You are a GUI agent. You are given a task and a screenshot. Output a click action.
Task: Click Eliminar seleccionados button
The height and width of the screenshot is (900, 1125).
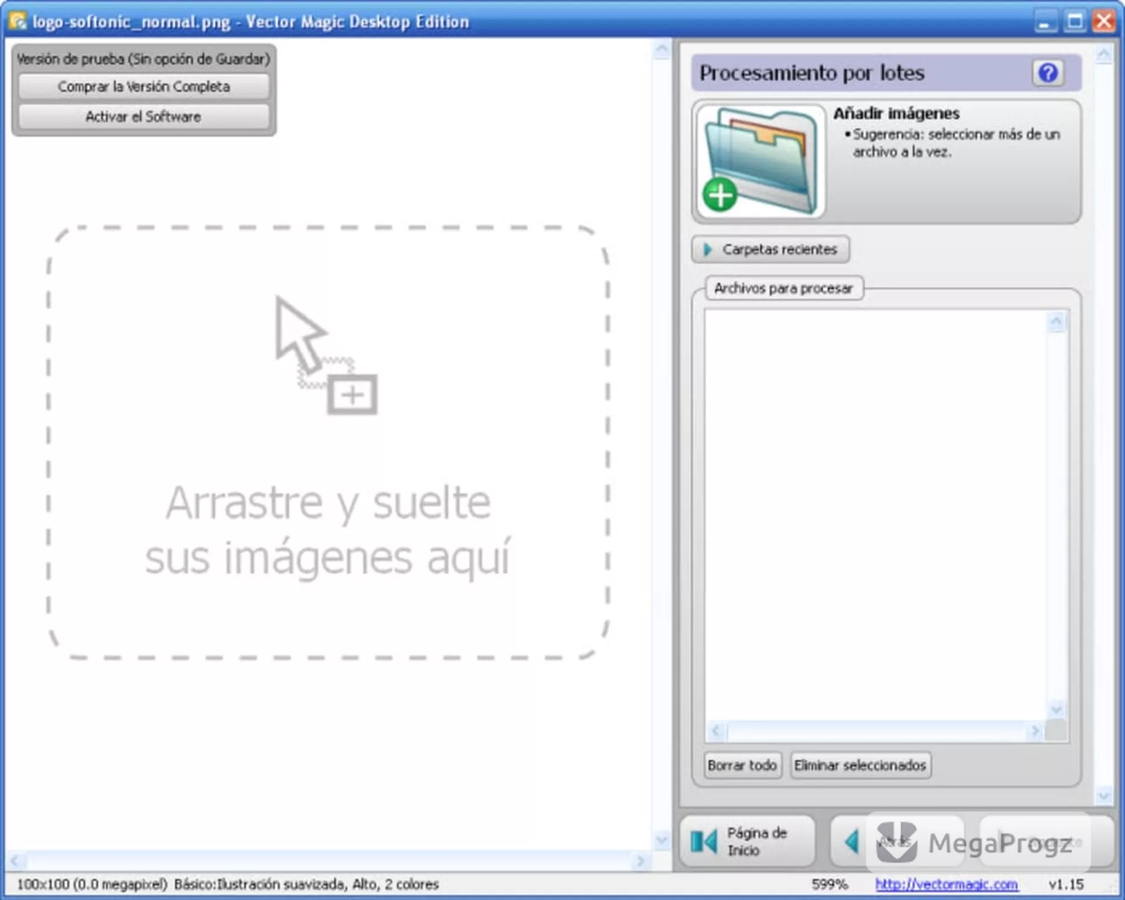[x=860, y=765]
